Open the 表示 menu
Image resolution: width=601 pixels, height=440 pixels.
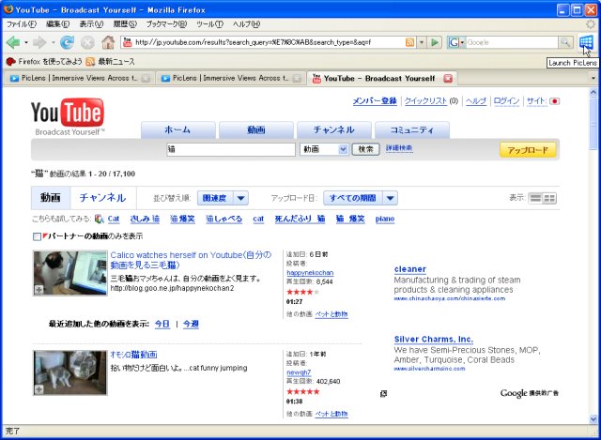click(91, 24)
